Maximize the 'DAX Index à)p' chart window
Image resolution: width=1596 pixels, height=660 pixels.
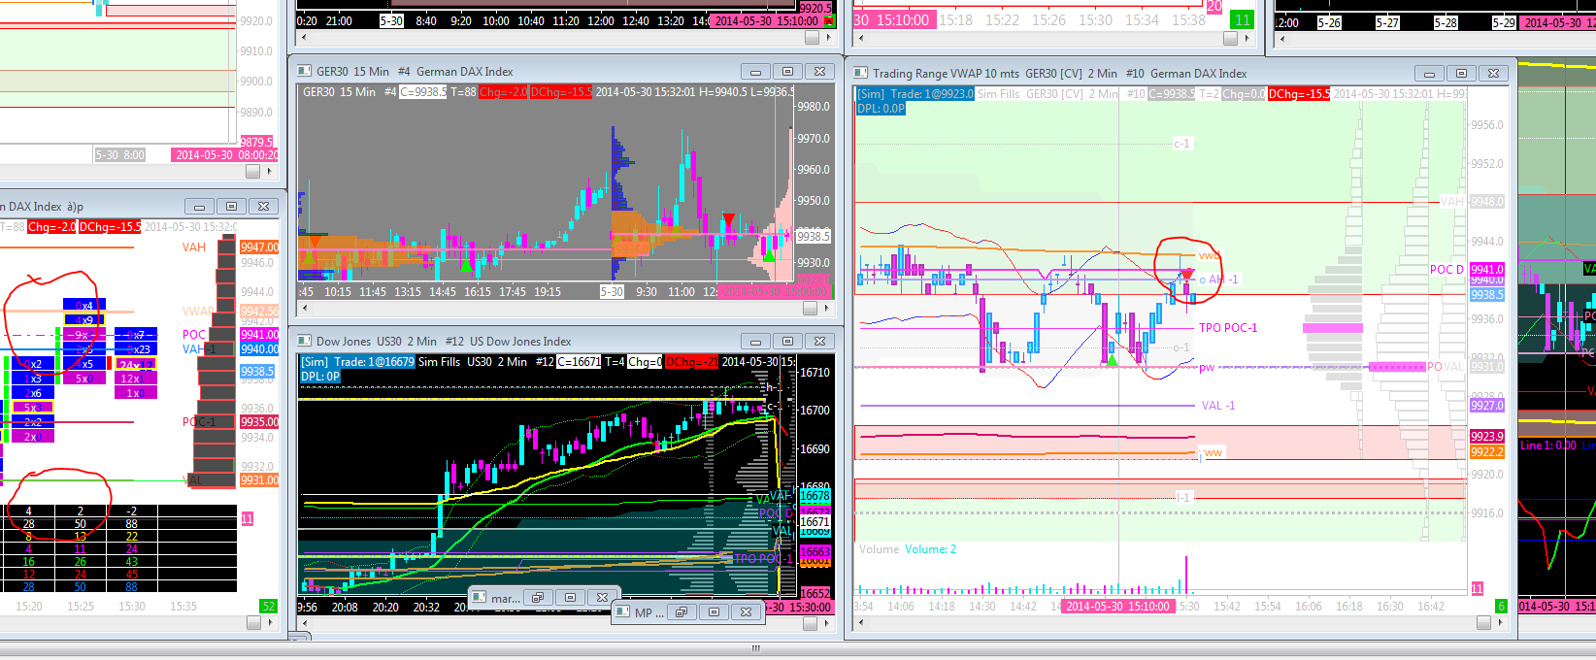[x=231, y=207]
